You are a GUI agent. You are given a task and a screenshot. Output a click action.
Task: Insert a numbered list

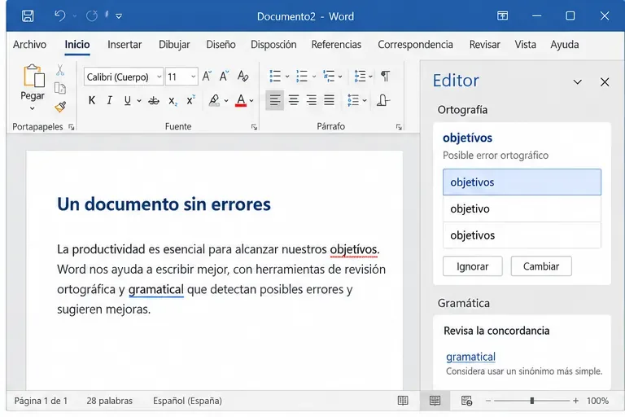[302, 76]
